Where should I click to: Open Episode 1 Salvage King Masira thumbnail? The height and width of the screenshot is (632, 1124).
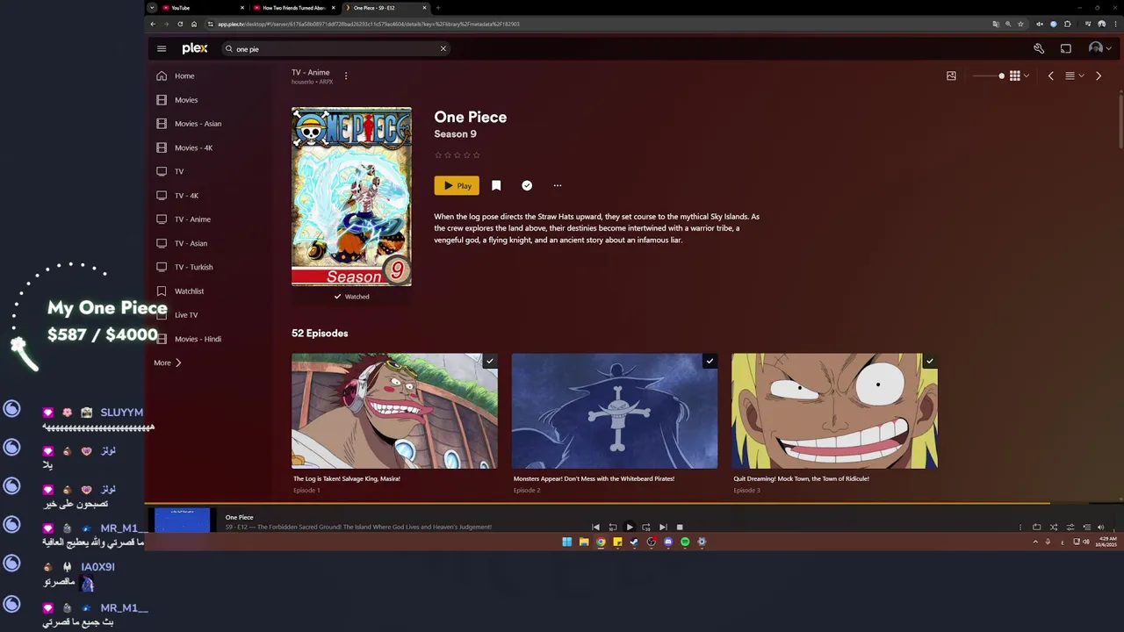pyautogui.click(x=394, y=411)
